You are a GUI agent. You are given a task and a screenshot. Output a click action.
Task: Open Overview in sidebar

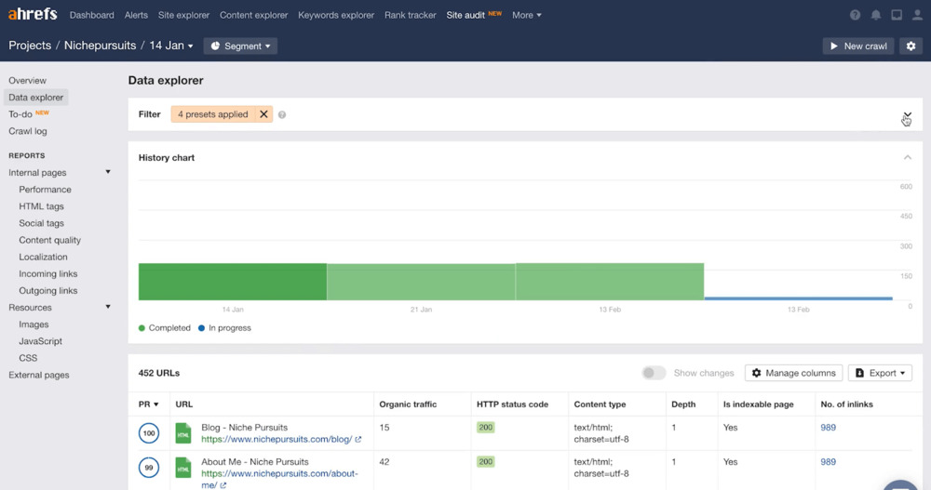27,81
